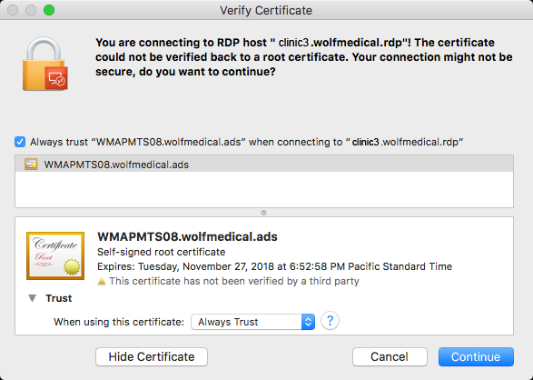Click the large Certificate Root image

coord(55,255)
